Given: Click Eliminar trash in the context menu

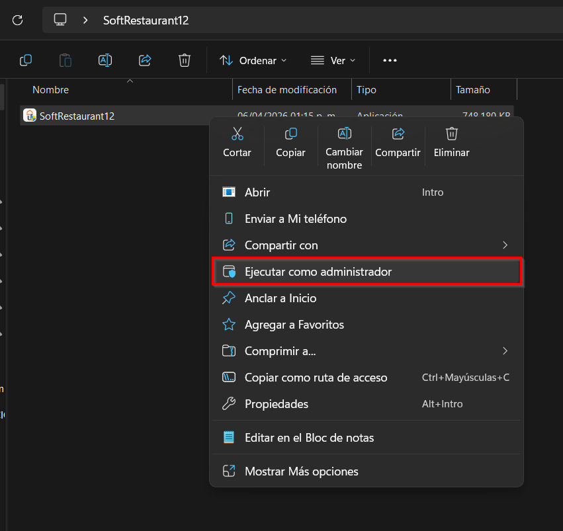Looking at the screenshot, I should pyautogui.click(x=451, y=142).
